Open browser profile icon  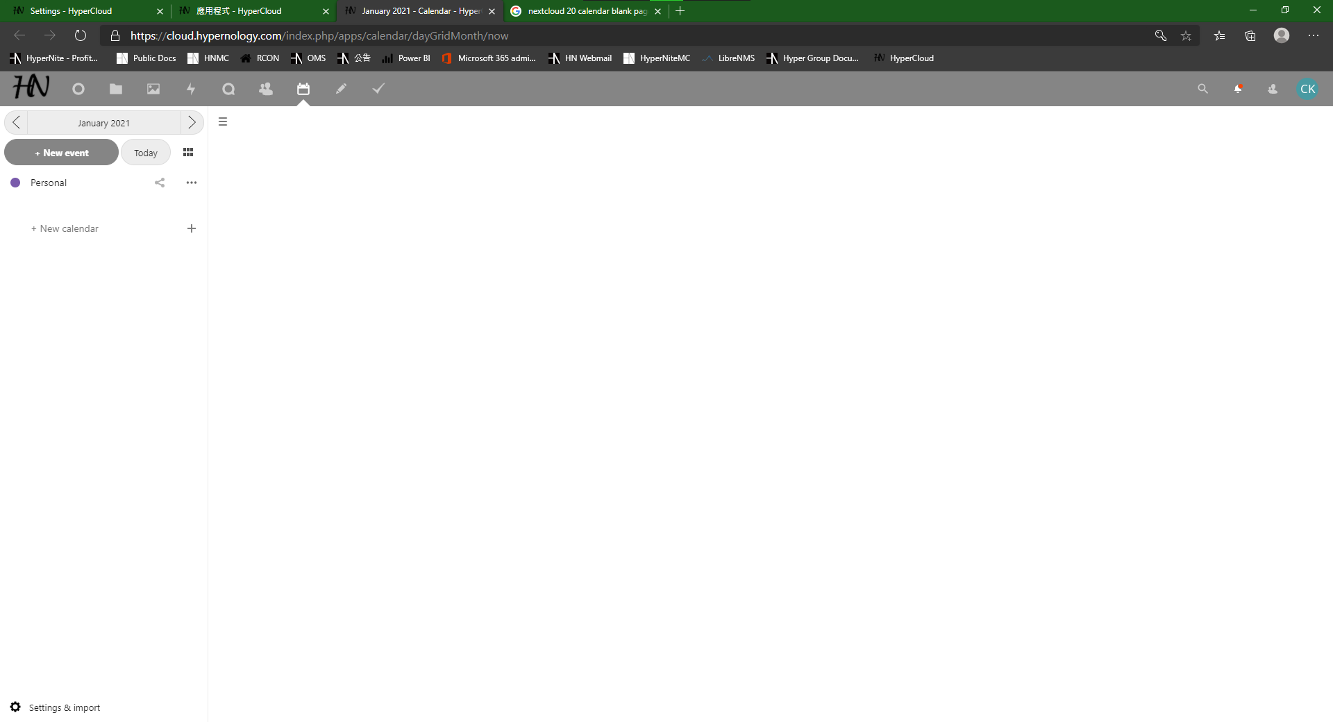(1282, 35)
